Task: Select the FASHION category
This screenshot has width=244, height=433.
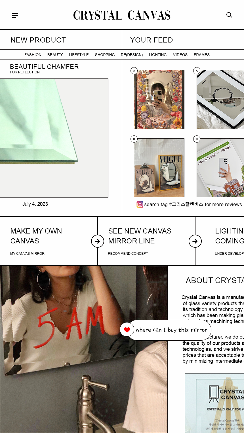Action: tap(33, 55)
